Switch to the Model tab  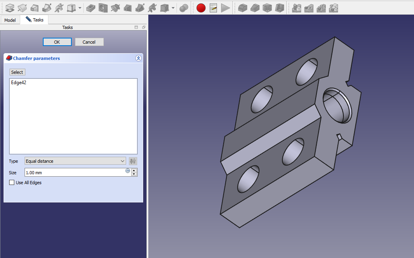pos(10,20)
